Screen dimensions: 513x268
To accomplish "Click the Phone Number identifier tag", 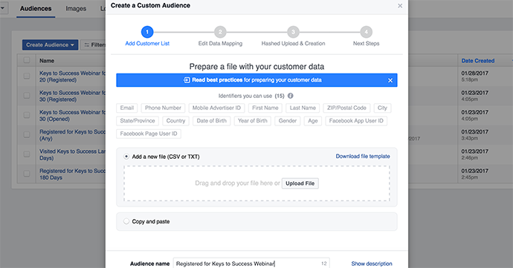I will (x=163, y=108).
